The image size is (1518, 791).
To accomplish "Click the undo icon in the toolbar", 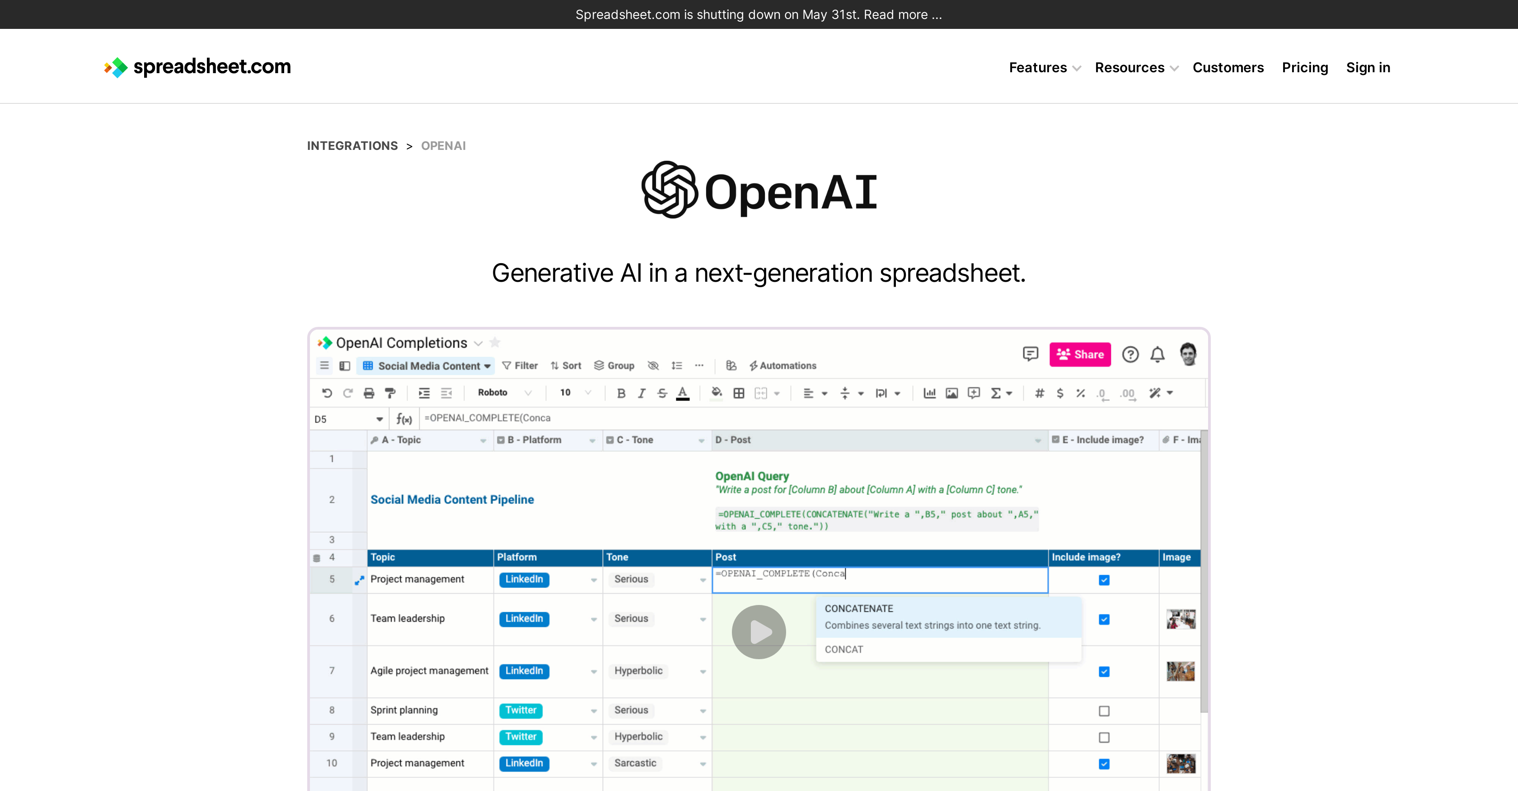I will click(327, 393).
